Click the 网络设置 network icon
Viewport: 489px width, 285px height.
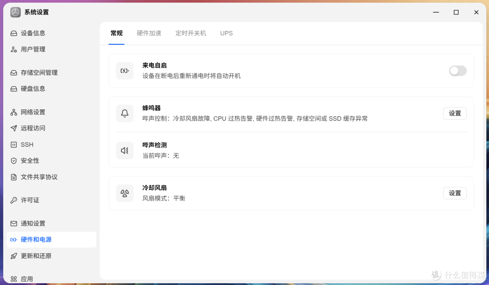tap(14, 112)
